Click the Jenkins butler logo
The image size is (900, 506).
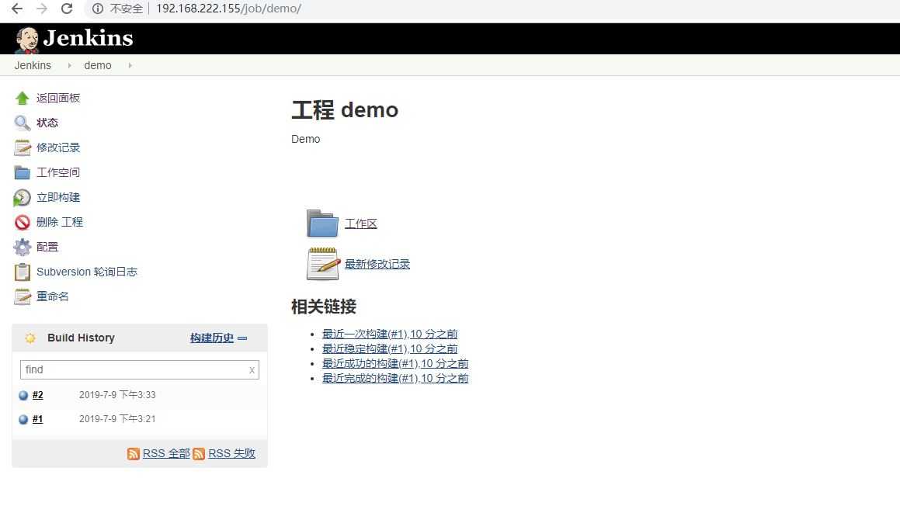(26, 40)
